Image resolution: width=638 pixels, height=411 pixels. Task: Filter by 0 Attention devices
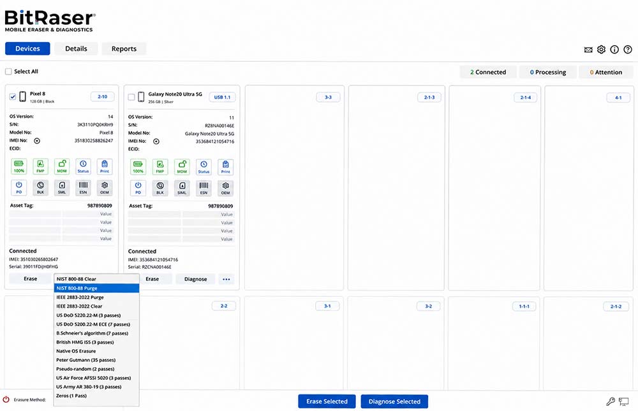pyautogui.click(x=606, y=72)
